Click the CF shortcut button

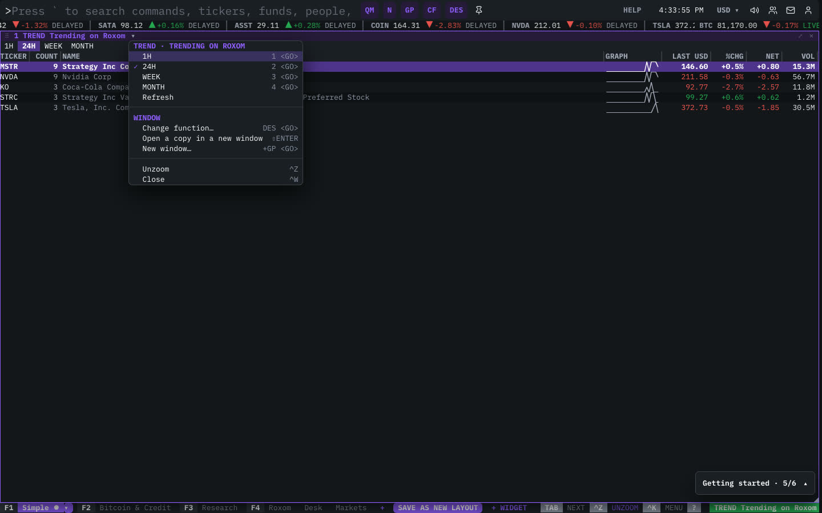click(x=432, y=10)
